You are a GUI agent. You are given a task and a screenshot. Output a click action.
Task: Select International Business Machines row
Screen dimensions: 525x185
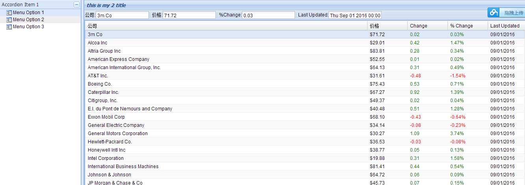305,167
